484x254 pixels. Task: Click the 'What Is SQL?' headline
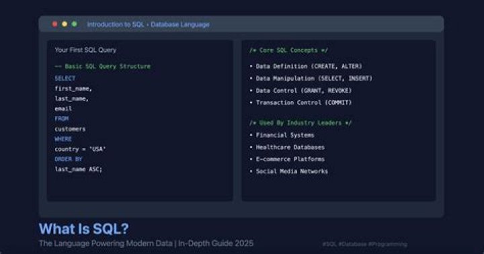coord(84,228)
